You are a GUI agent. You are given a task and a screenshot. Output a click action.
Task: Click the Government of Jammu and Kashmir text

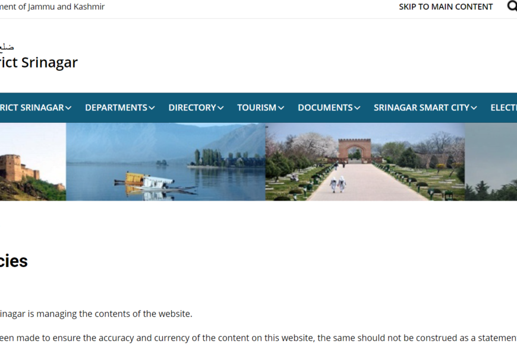[52, 7]
